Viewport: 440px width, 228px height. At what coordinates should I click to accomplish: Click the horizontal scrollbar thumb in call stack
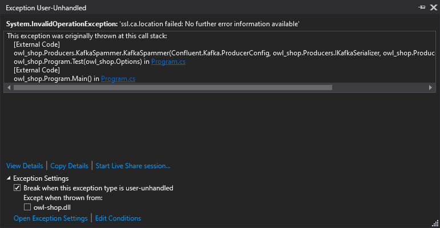(173, 88)
